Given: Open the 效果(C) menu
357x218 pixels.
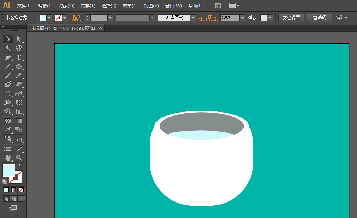Looking at the screenshot, I should click(x=130, y=6).
